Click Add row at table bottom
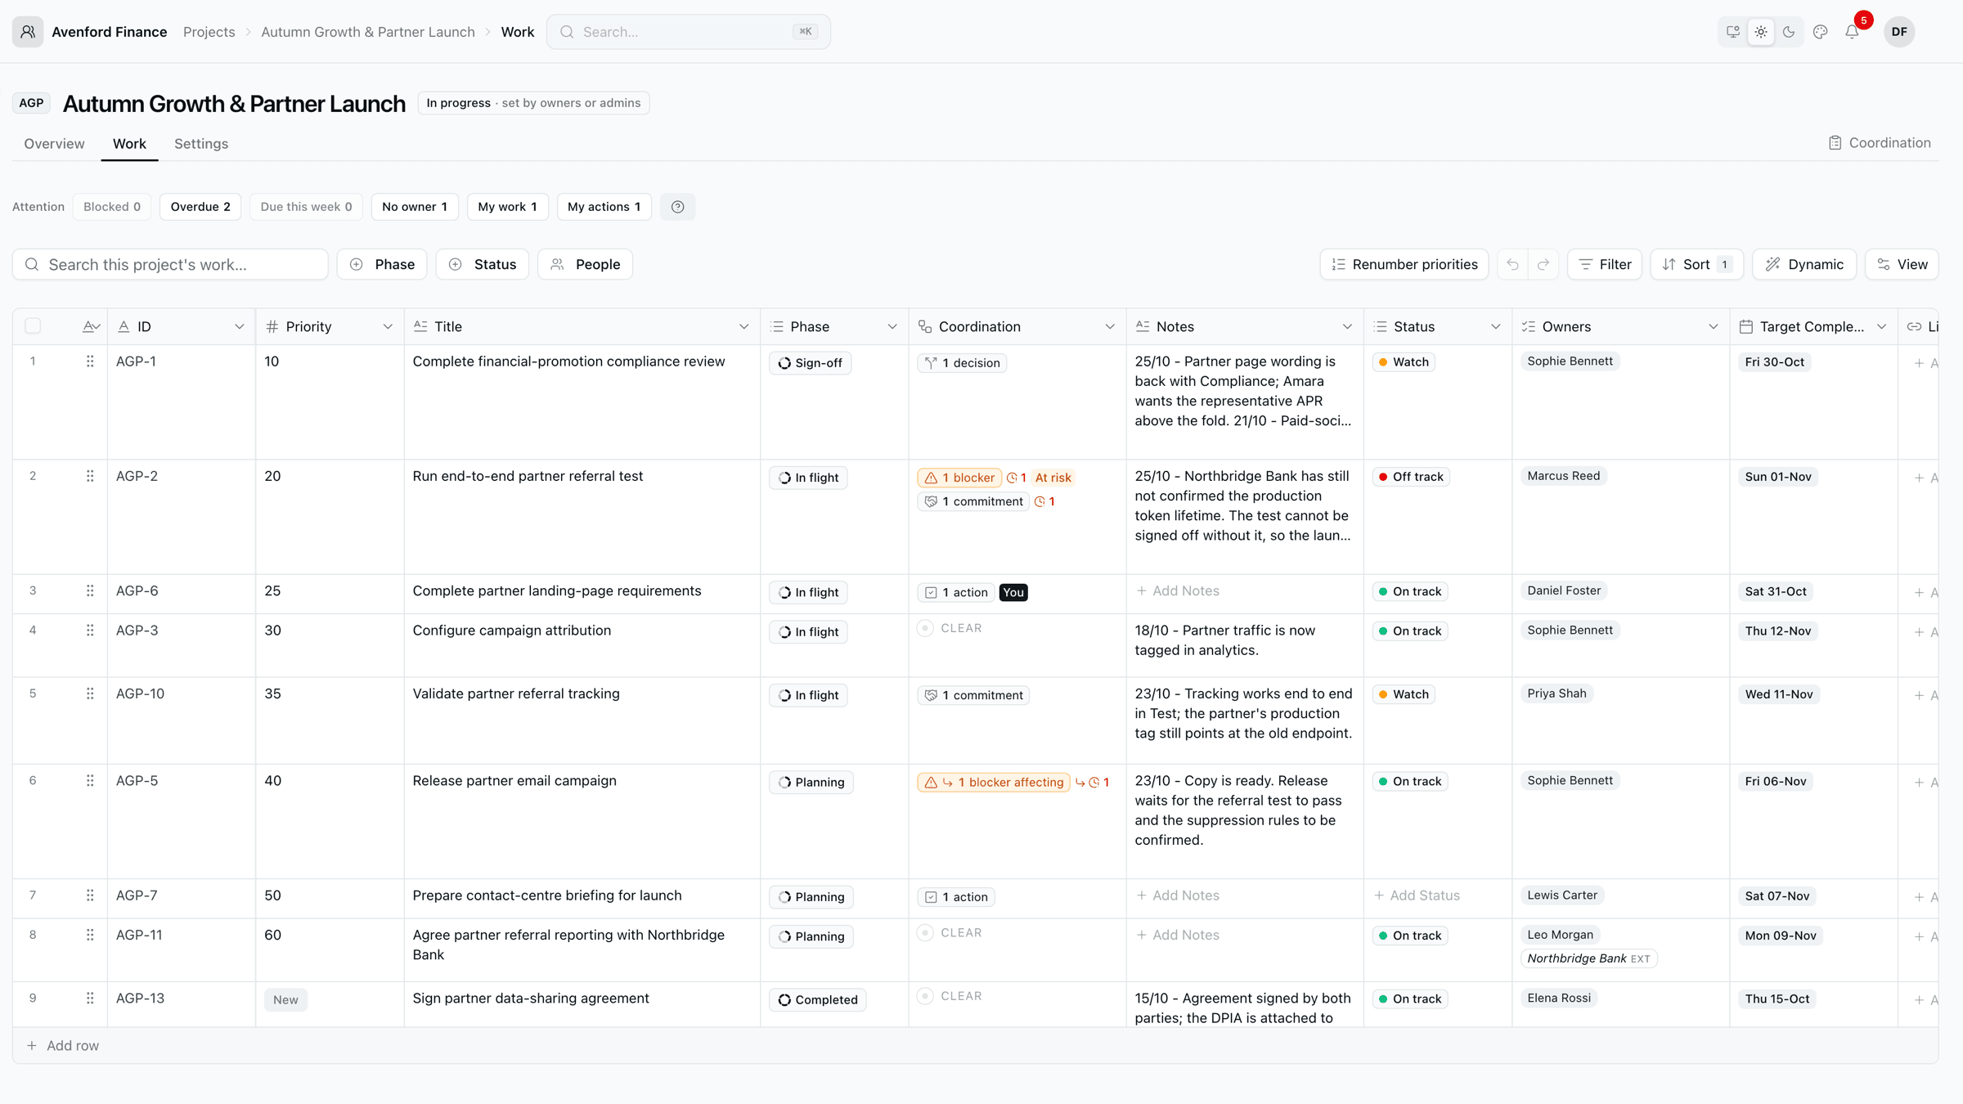The height and width of the screenshot is (1104, 1963). 63,1045
